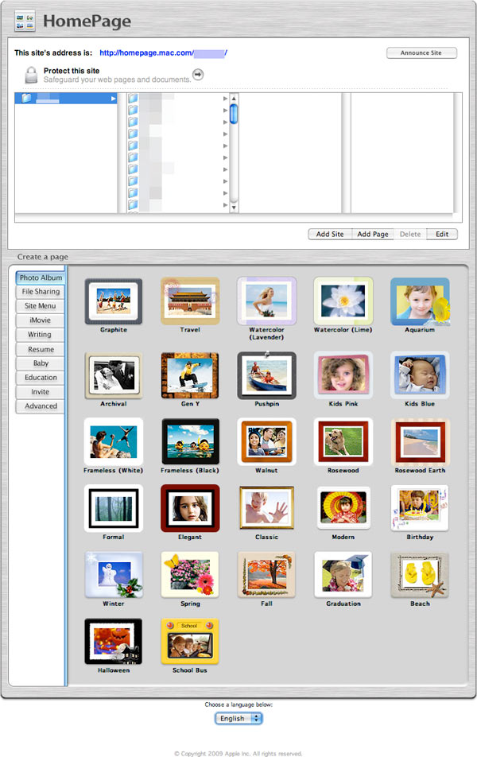Switch to the File Sharing tab
The height and width of the screenshot is (757, 477).
(41, 292)
